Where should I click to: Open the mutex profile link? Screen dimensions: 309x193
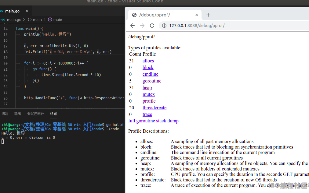coord(149,94)
